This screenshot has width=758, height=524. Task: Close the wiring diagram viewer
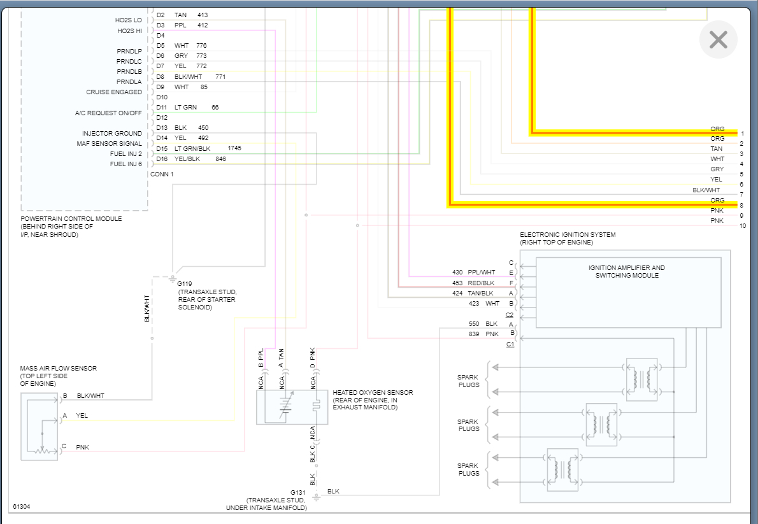click(718, 40)
